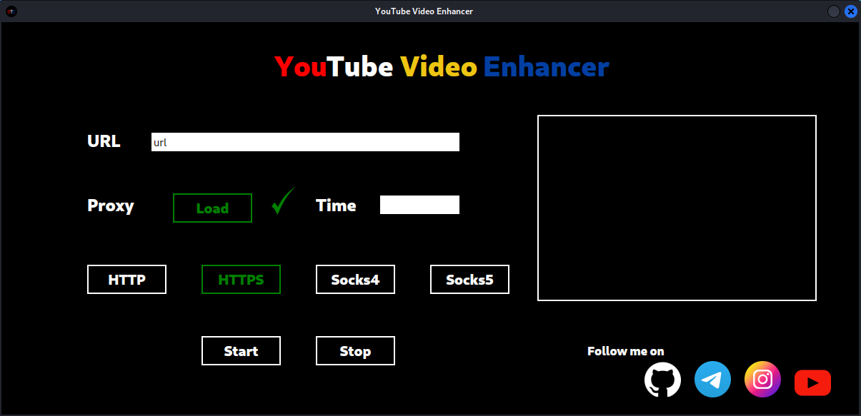Click the YouTube Video Enhancer heading
The image size is (861, 416).
(x=442, y=66)
